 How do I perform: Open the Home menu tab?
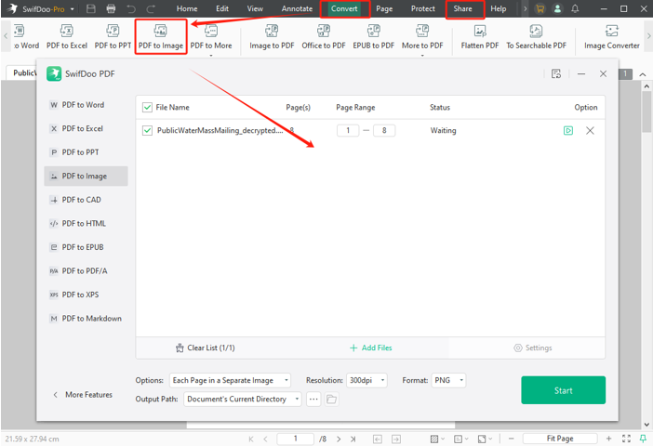coord(187,8)
